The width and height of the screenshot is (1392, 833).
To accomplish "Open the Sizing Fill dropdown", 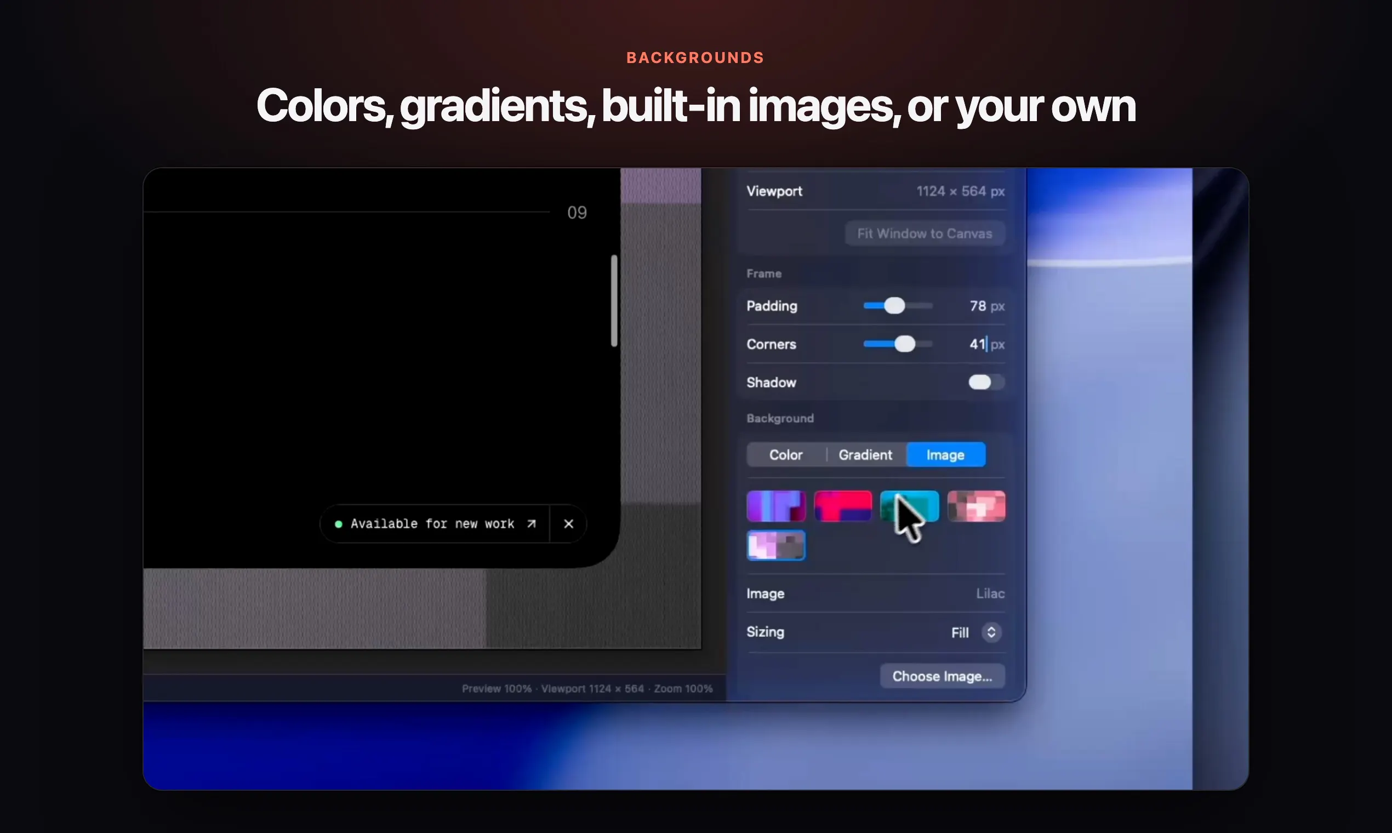I will click(977, 632).
